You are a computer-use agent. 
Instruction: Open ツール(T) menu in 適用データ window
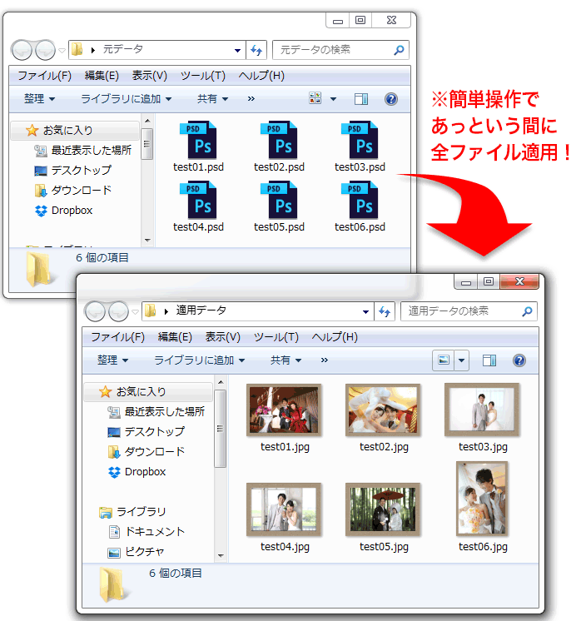[276, 337]
